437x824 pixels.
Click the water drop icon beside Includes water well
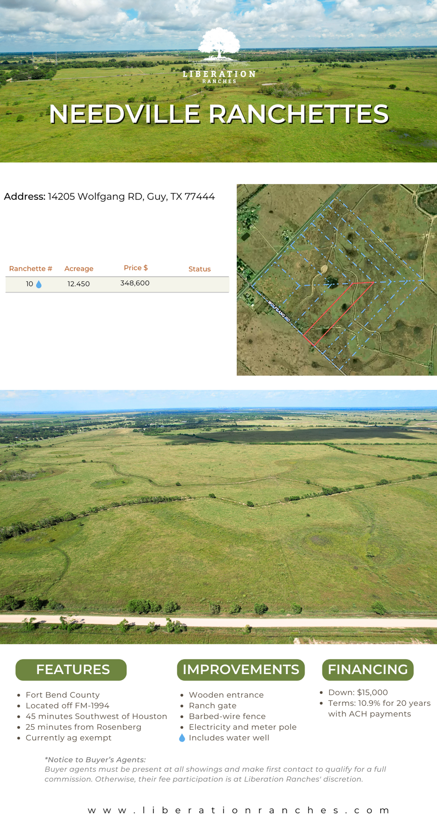click(182, 738)
